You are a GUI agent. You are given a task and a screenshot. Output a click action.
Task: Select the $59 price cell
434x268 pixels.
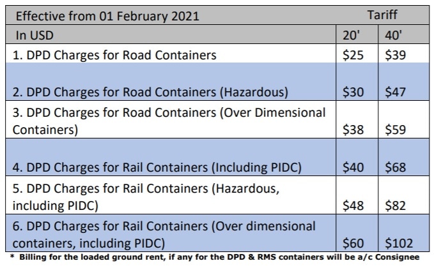pos(397,130)
